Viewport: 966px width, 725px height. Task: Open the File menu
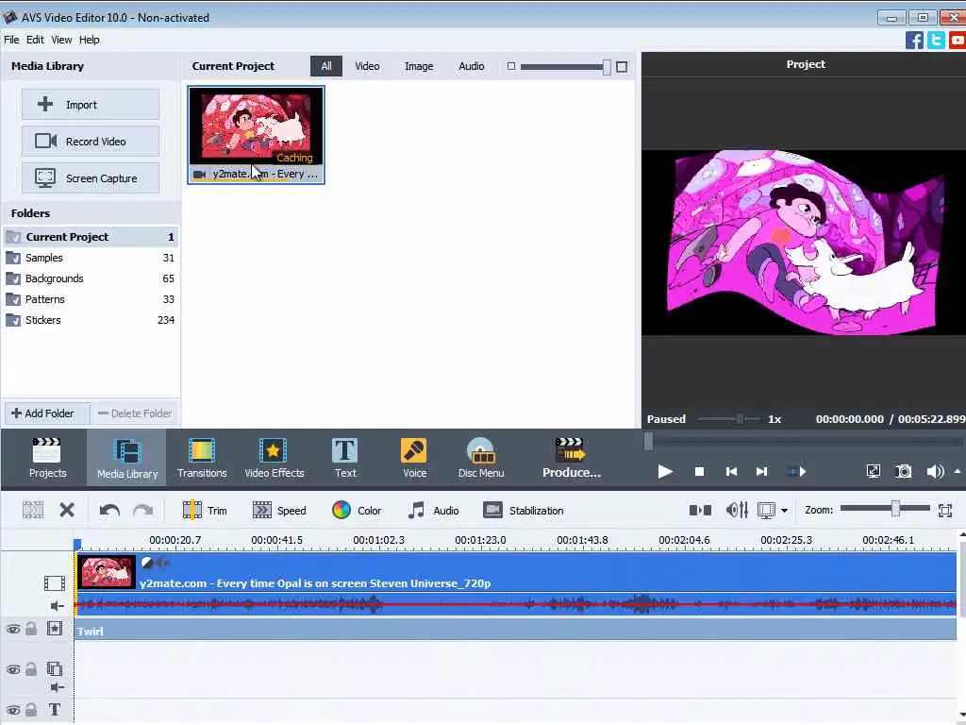(x=11, y=40)
